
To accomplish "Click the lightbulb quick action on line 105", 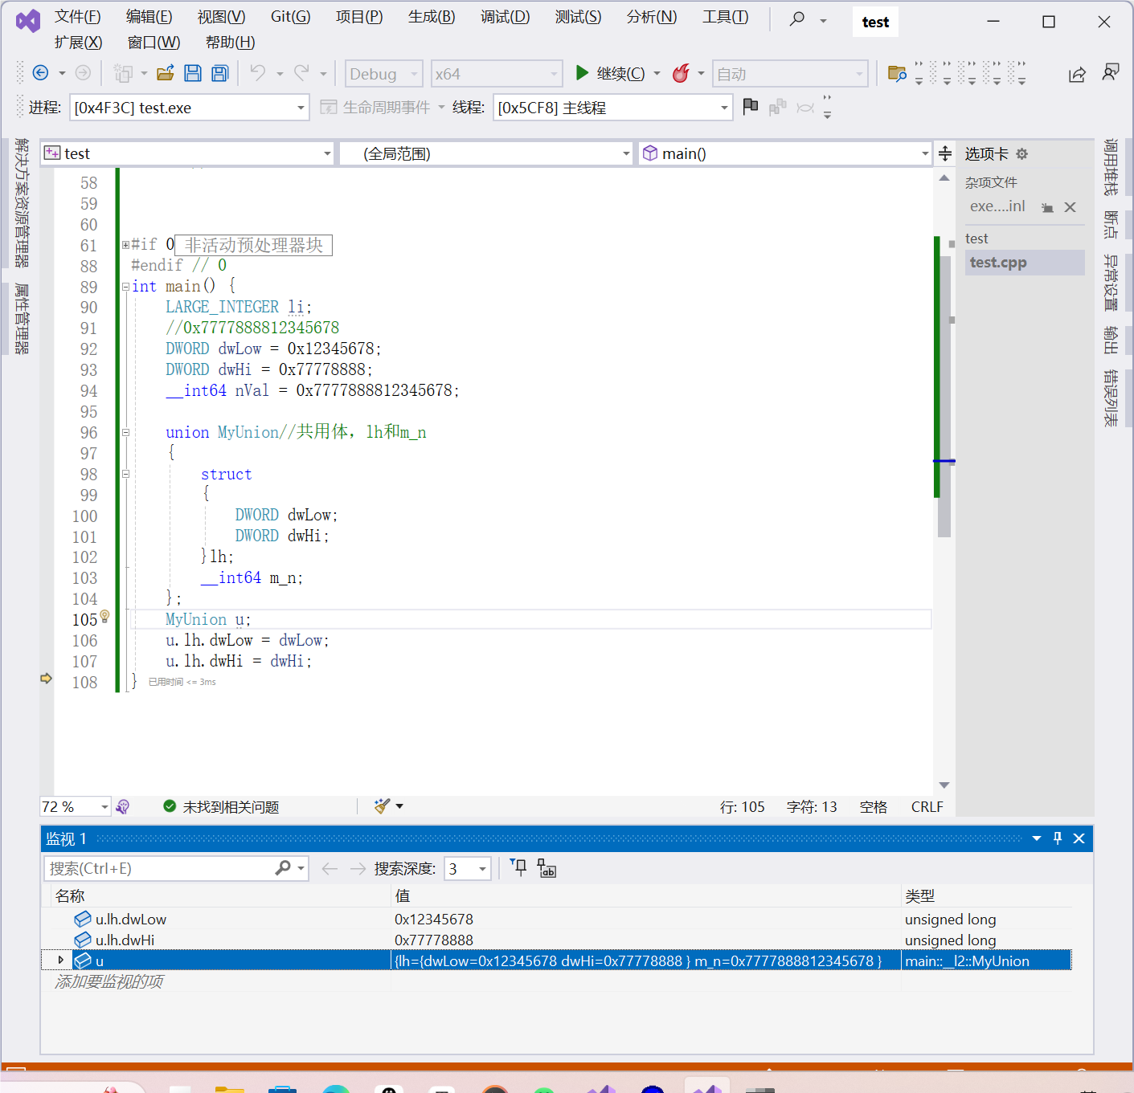I will pyautogui.click(x=104, y=617).
